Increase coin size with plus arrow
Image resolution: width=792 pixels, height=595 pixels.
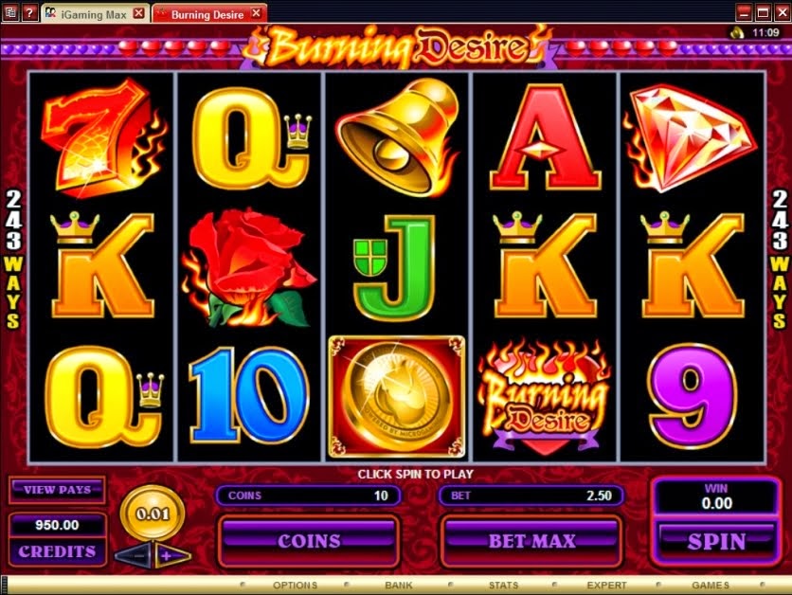tap(171, 556)
